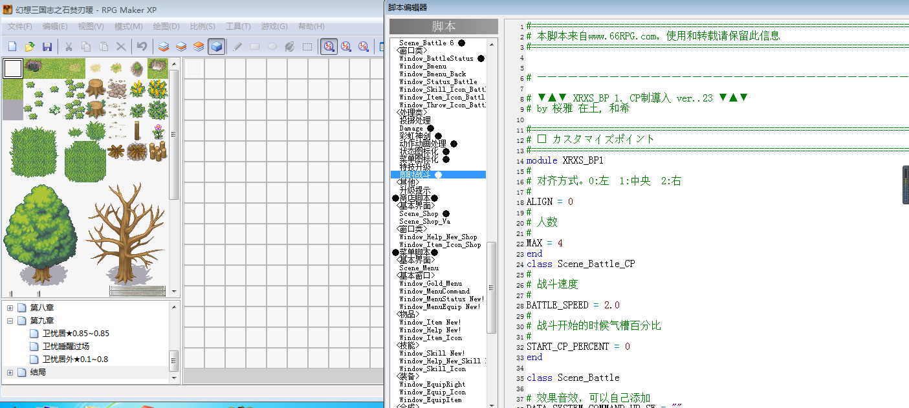Viewport: 909px width, 408px height.
Task: Select the Rectangle drawing tool
Action: (x=255, y=47)
